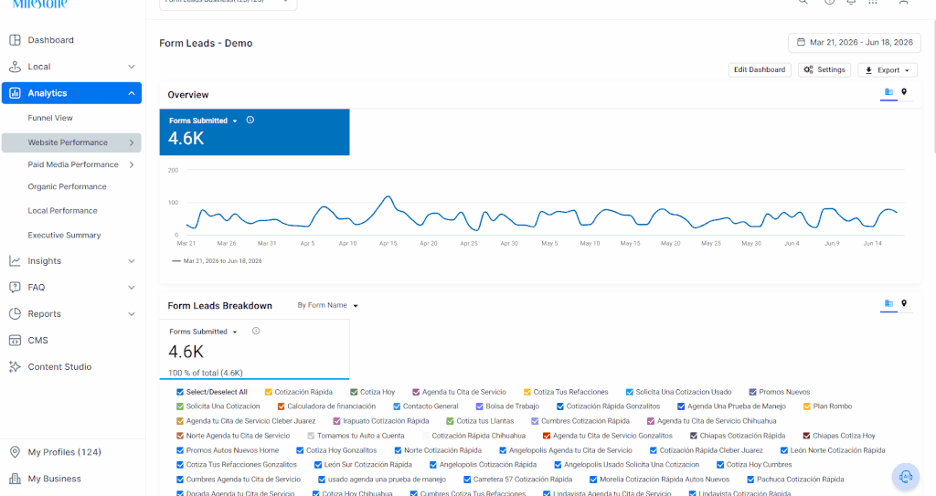Expand the Reports sidebar section
Viewport: 936px width, 496px height.
click(132, 314)
